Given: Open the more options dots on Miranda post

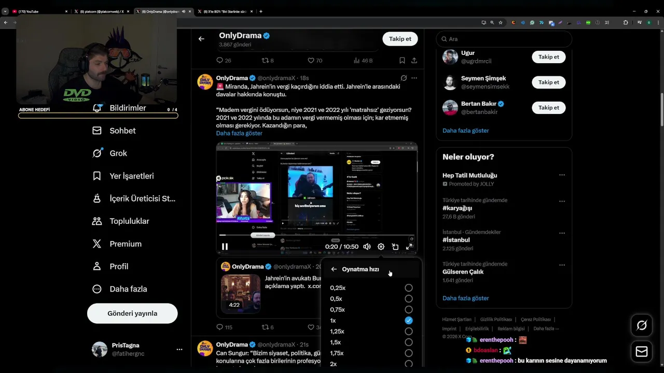Looking at the screenshot, I should click(x=414, y=78).
